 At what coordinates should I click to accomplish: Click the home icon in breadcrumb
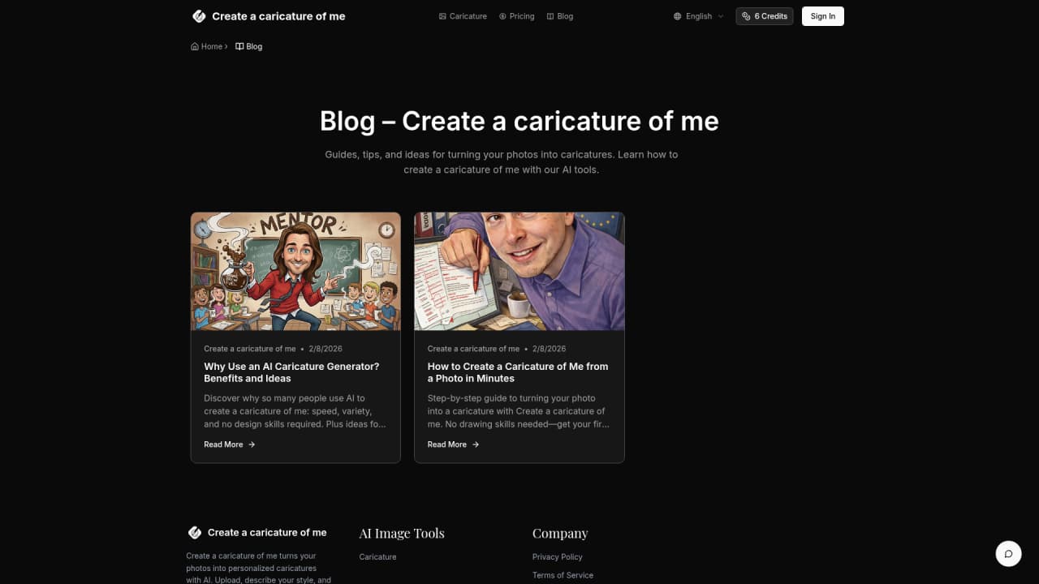coord(195,47)
